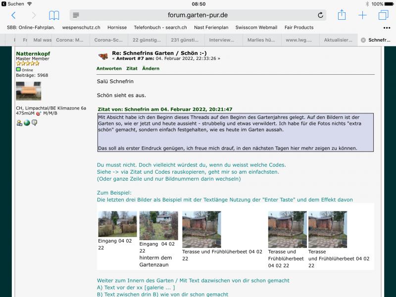The width and height of the screenshot is (396, 297).
Task: Click the Antworten link
Action: pyautogui.click(x=109, y=68)
